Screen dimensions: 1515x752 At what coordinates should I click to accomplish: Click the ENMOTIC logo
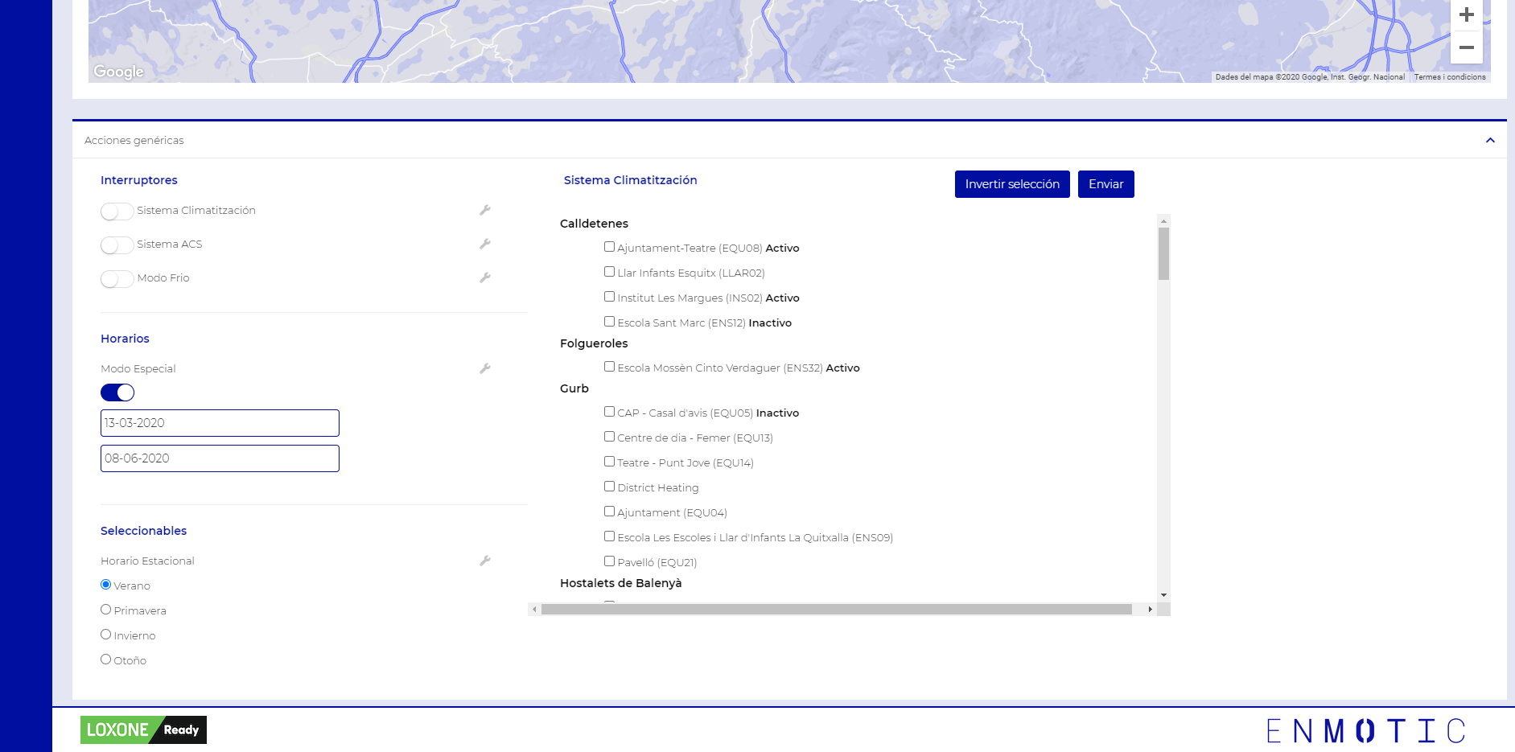click(x=1365, y=731)
